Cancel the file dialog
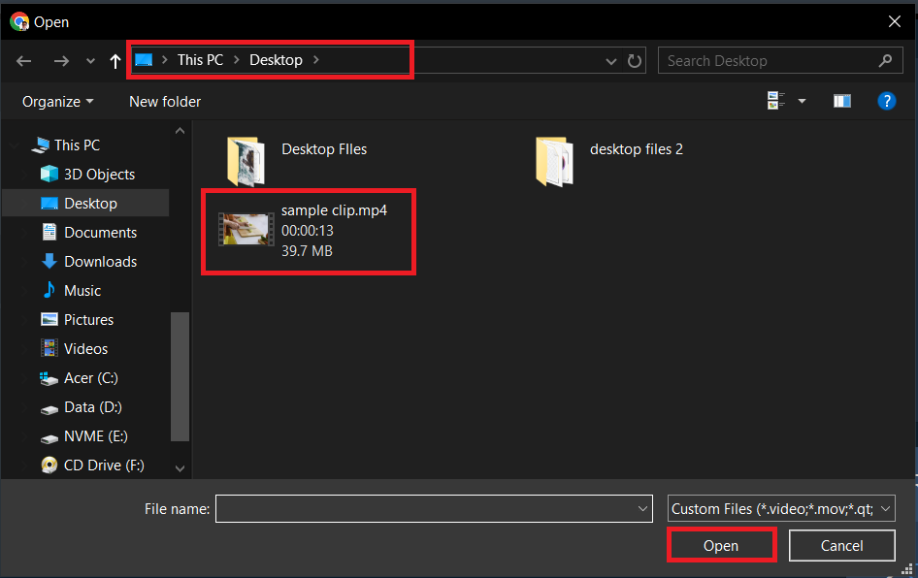The width and height of the screenshot is (918, 578). click(x=841, y=544)
